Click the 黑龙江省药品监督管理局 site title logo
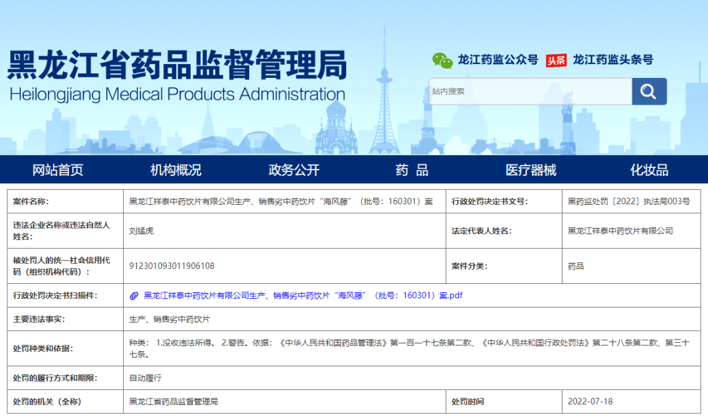Screen dimensions: 708x420 [x=177, y=65]
